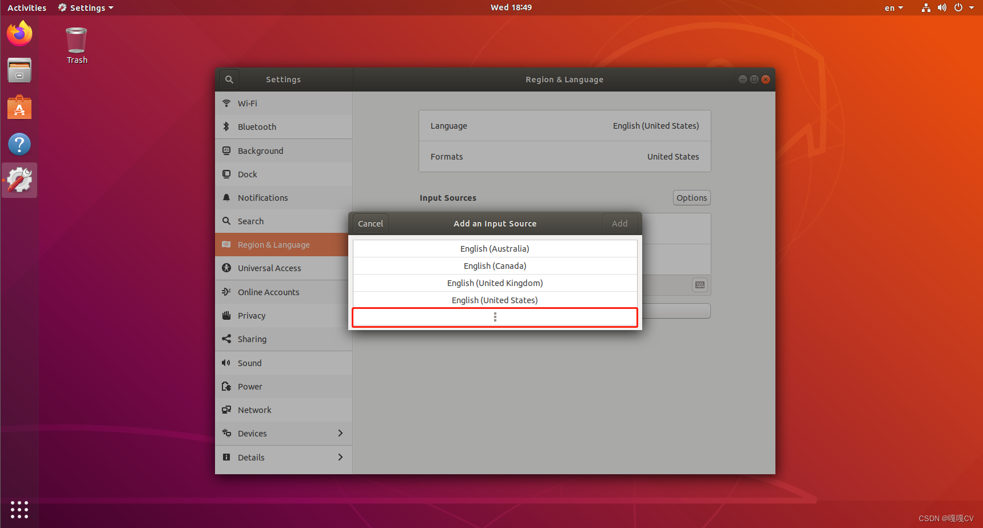This screenshot has width=983, height=528.
Task: Click the Dock icon in sidebar
Action: tap(226, 174)
